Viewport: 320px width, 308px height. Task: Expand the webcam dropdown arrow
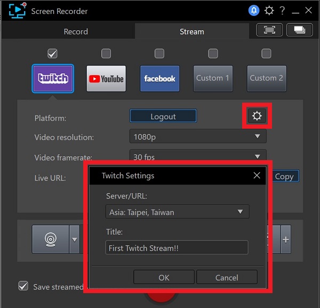pos(75,239)
